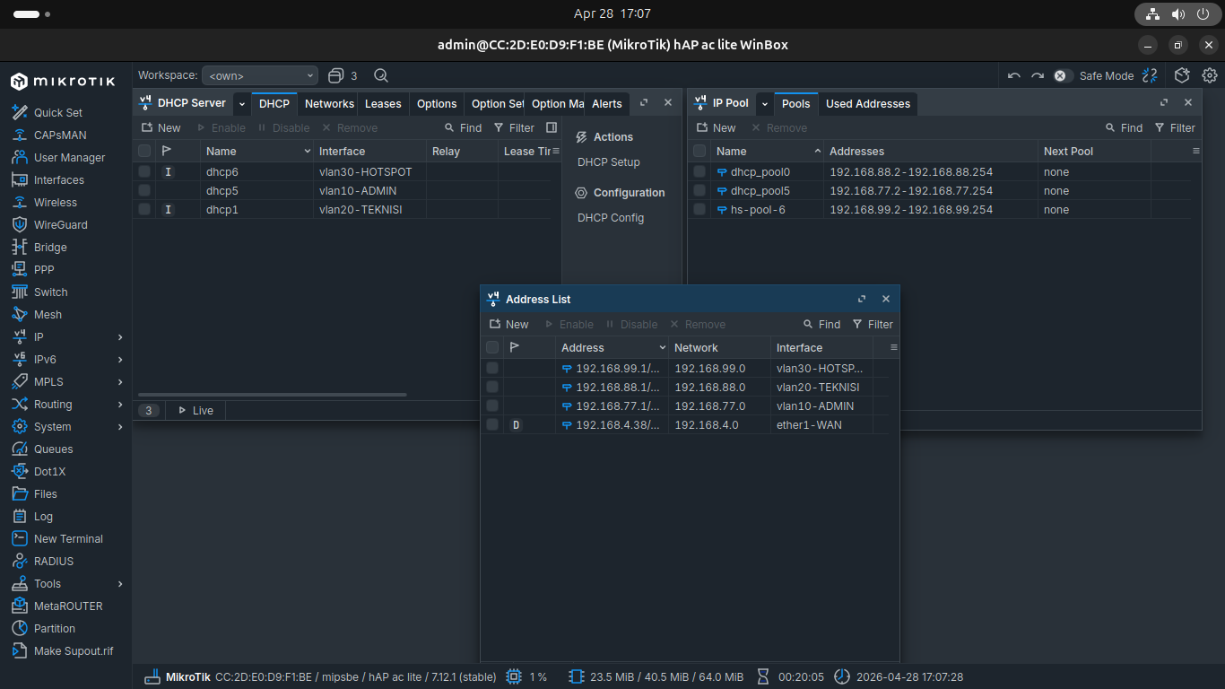
Task: Open MetaROUTER from the sidebar
Action: pyautogui.click(x=68, y=606)
